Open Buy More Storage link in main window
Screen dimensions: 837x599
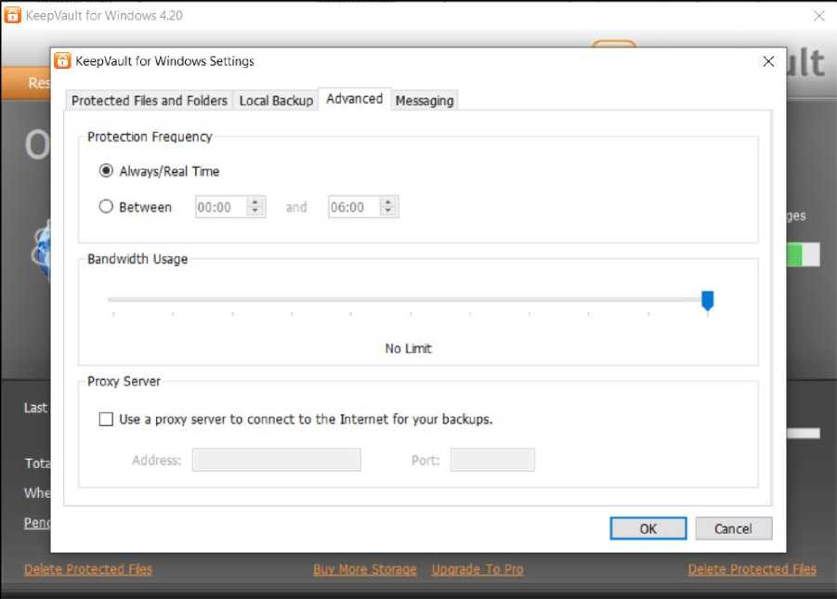click(x=364, y=569)
